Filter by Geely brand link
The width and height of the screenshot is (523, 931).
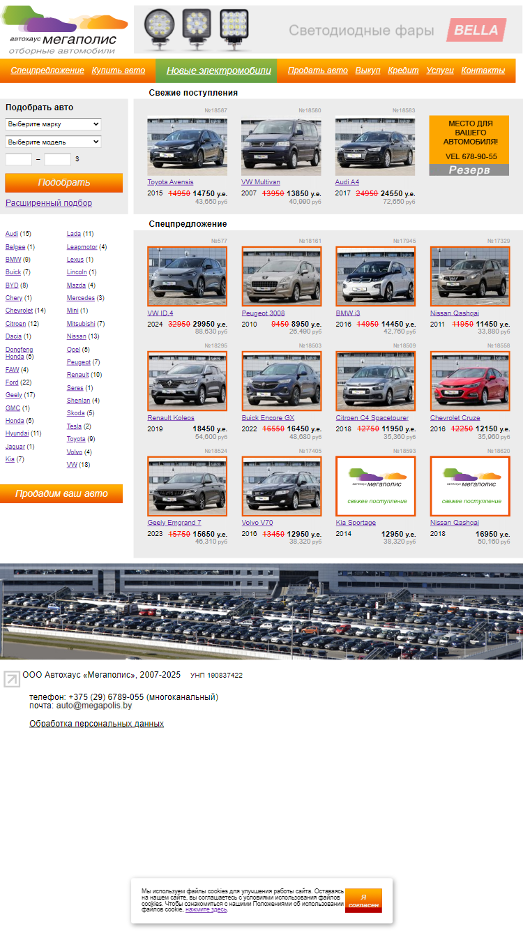[x=13, y=395]
